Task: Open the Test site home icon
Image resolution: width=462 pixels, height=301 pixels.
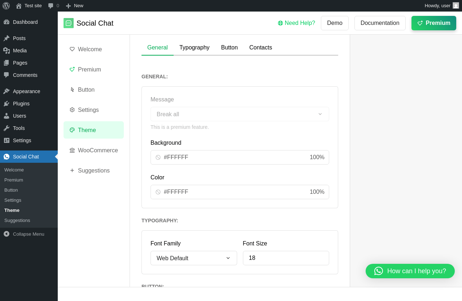Action: pyautogui.click(x=19, y=6)
